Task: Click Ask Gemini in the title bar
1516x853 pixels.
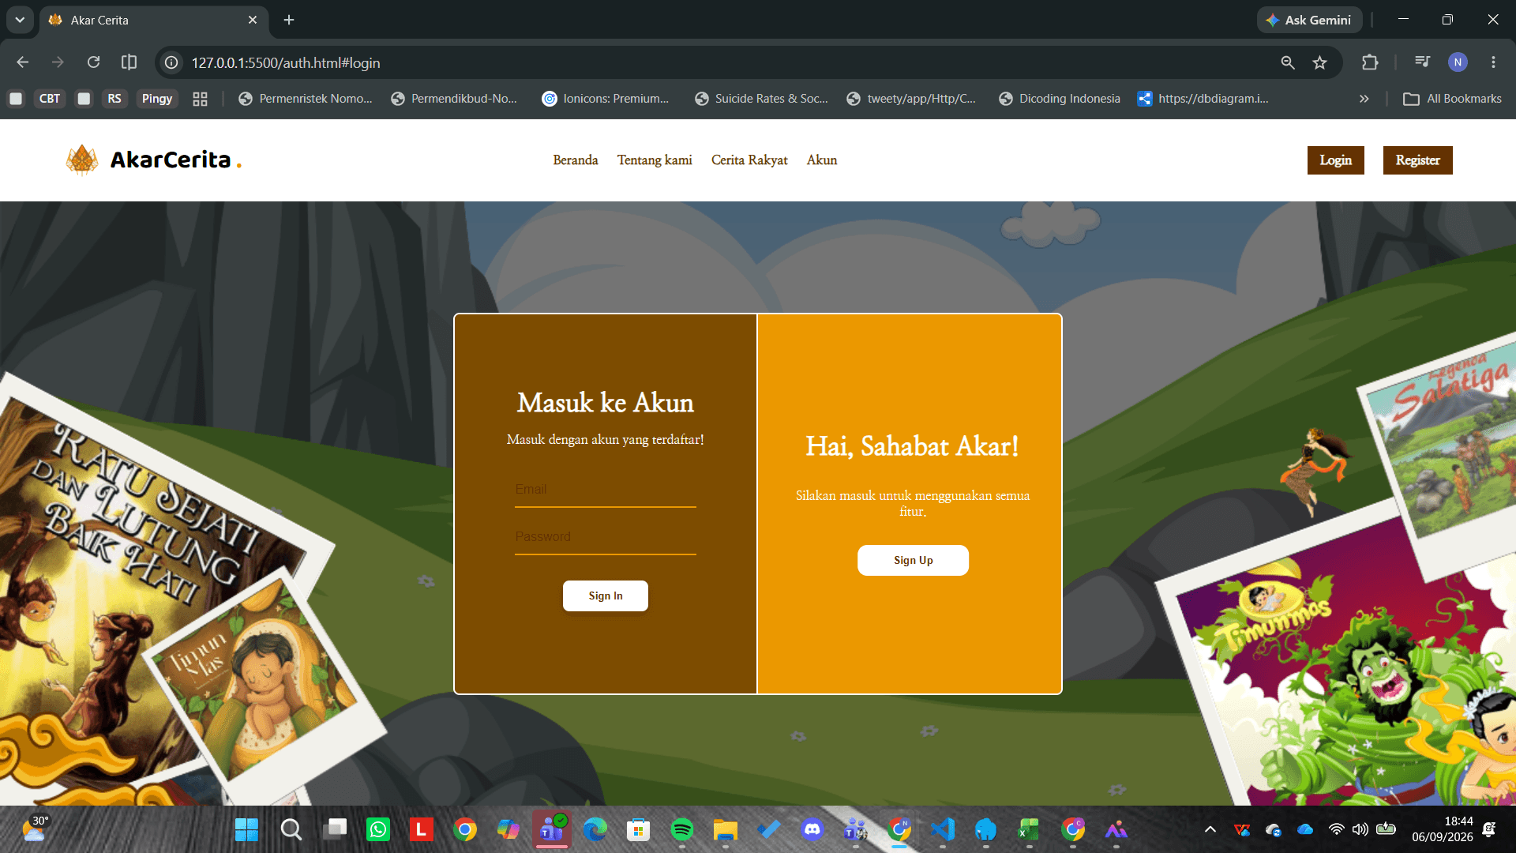Action: click(x=1310, y=20)
